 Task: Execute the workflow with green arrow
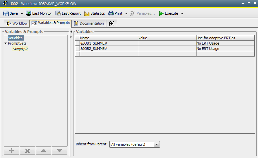click(x=161, y=13)
